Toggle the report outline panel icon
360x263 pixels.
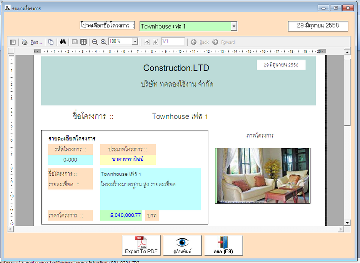13,42
